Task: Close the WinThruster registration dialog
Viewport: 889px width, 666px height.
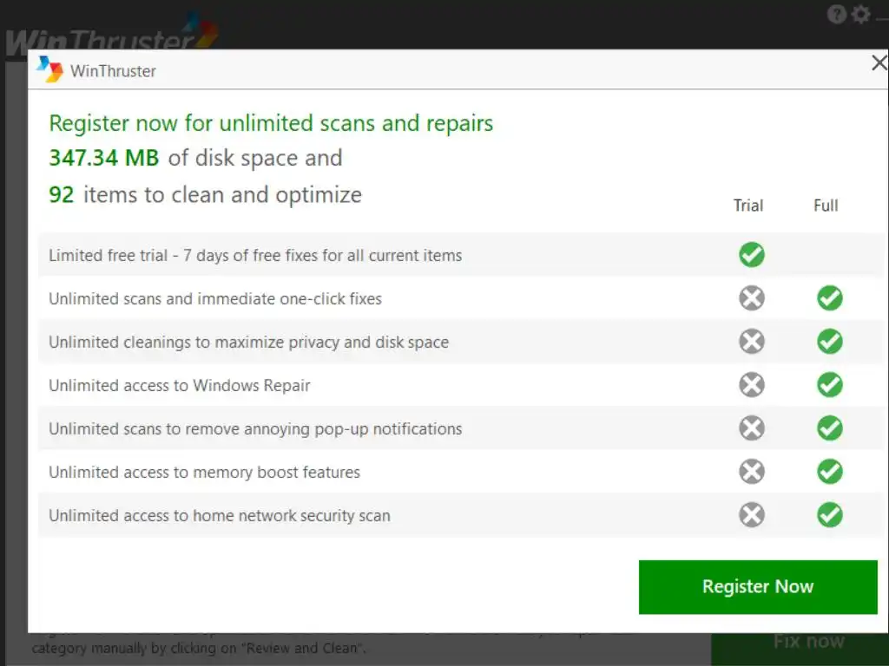Action: [x=879, y=62]
